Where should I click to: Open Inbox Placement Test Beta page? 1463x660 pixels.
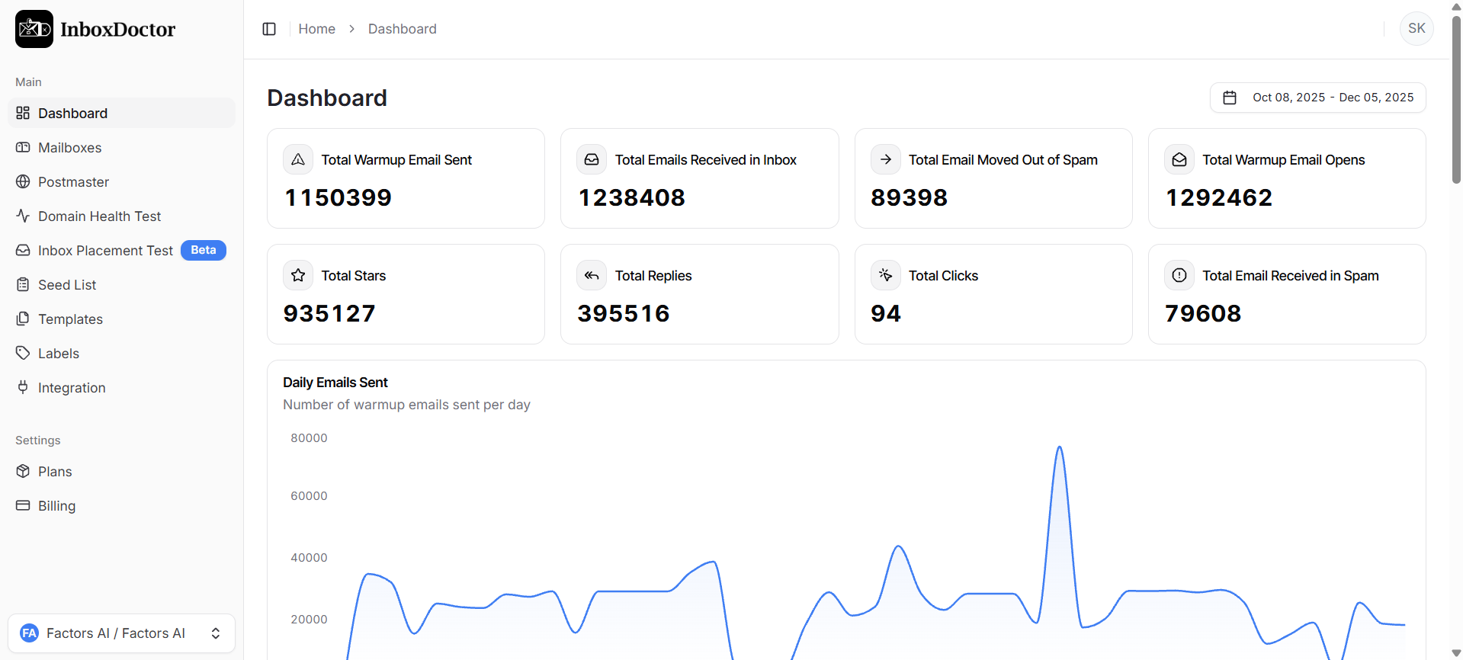[105, 251]
